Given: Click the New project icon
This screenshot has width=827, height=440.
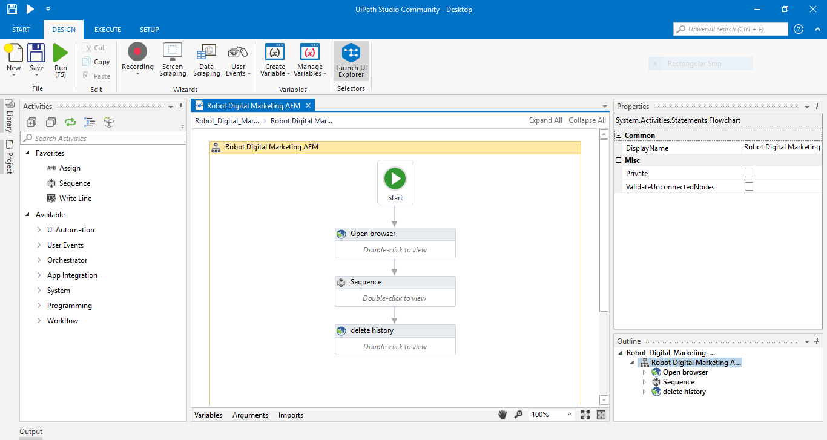Looking at the screenshot, I should (x=13, y=53).
